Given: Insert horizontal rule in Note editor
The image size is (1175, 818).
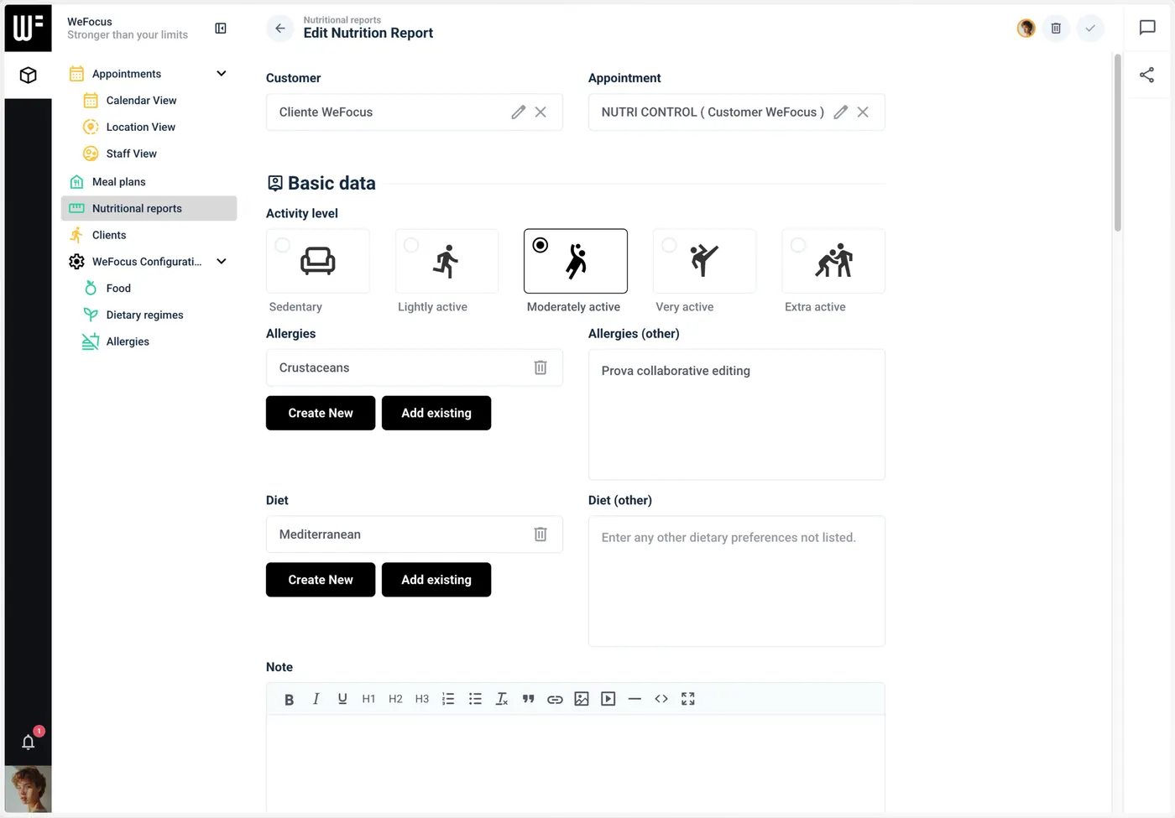Looking at the screenshot, I should click(634, 700).
